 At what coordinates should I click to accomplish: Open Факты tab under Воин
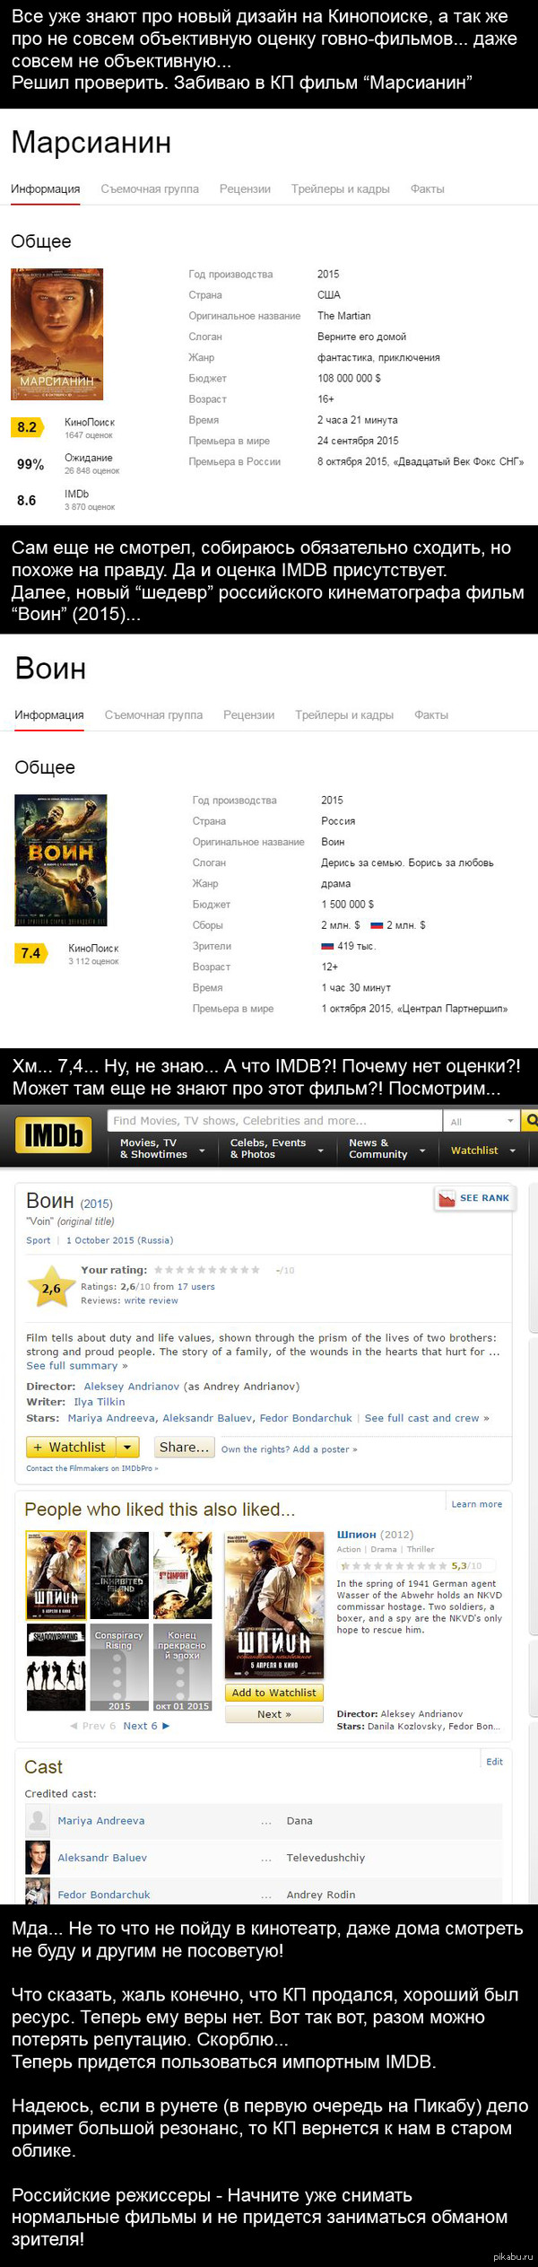(431, 715)
